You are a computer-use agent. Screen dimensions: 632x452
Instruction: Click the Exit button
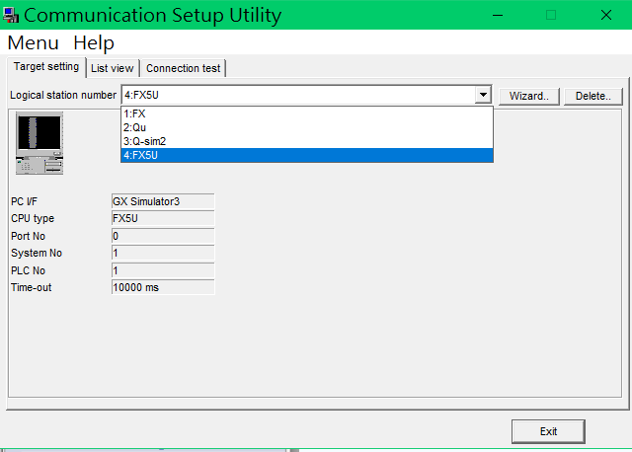pos(548,431)
